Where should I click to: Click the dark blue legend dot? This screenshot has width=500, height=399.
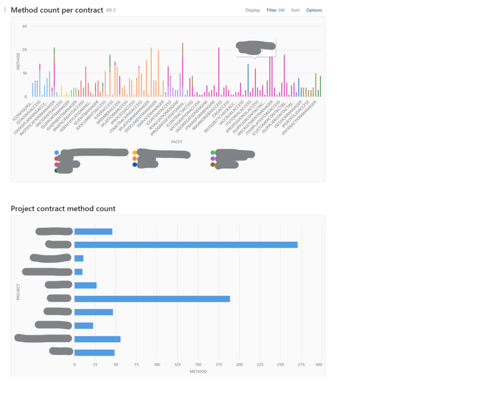tap(135, 165)
